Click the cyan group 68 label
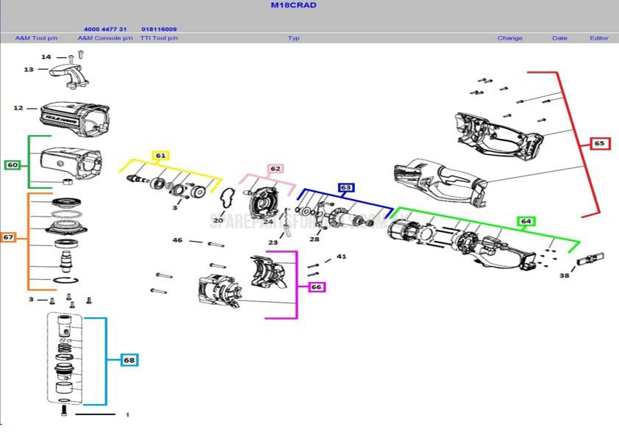The image size is (619, 437). coord(129,360)
